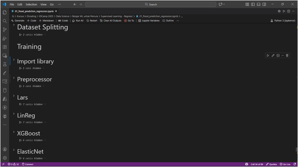The width and height of the screenshot is (298, 167).
Task: Click the Run and Debug icon
Action: 5,38
